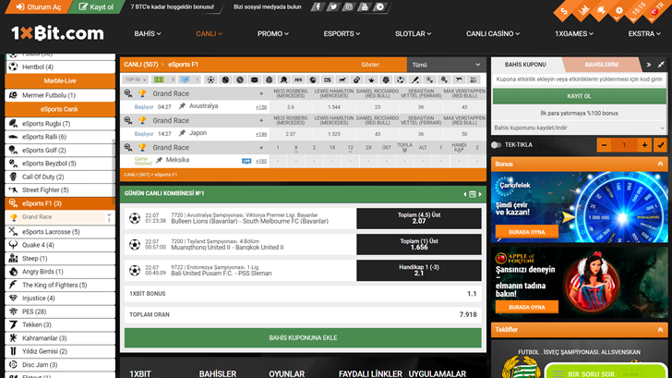This screenshot has width=672, height=378.
Task: Open eSports Golf (2) in sidebar
Action: tap(60, 150)
